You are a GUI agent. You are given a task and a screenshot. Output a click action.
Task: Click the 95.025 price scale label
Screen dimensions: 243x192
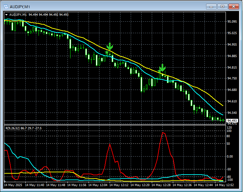coord(232,33)
